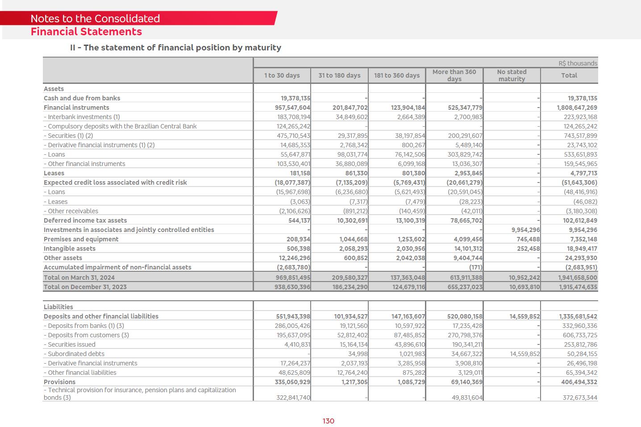
Task: Select the 'More than 360 days' header
Action: click(x=454, y=75)
